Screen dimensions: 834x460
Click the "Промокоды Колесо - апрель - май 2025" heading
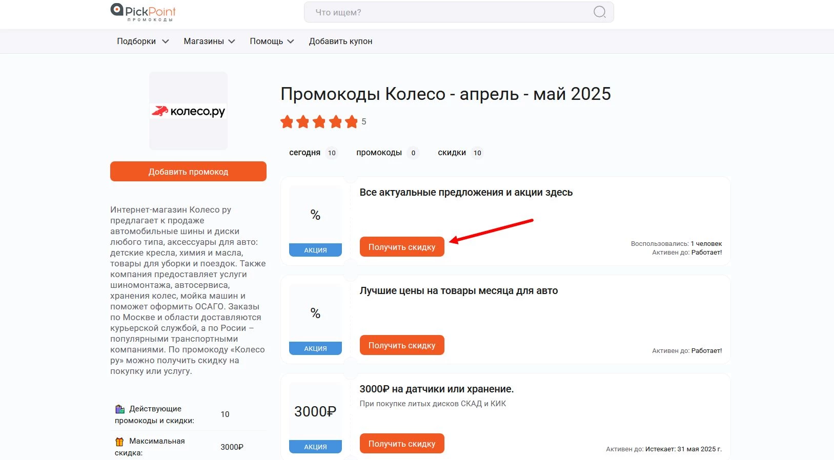tap(446, 94)
